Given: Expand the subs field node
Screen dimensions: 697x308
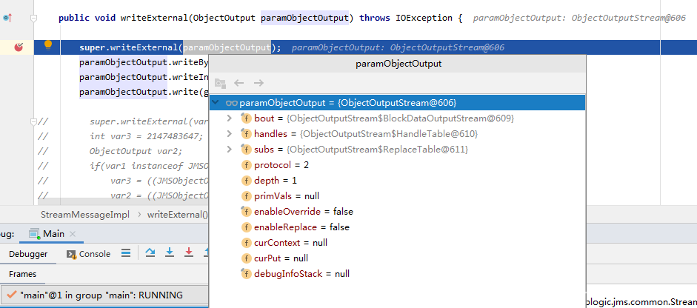Looking at the screenshot, I should point(230,150).
